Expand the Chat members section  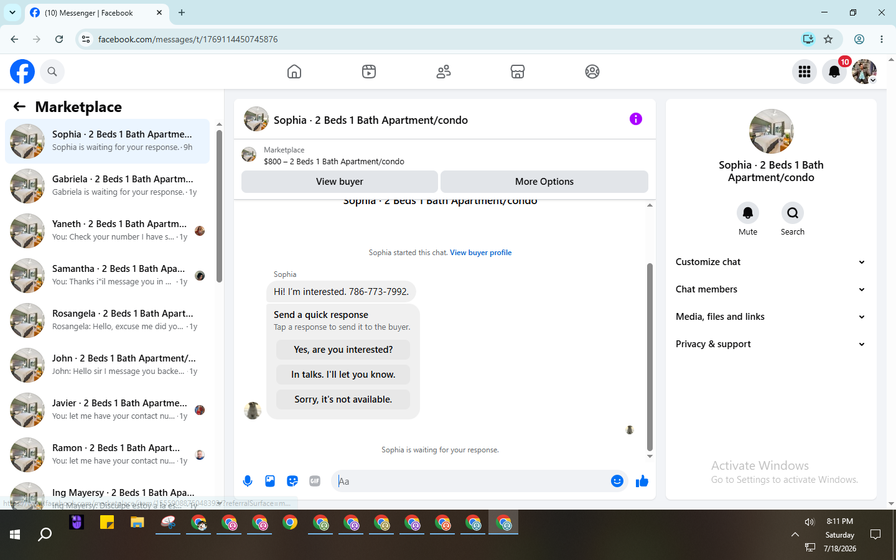pyautogui.click(x=771, y=289)
